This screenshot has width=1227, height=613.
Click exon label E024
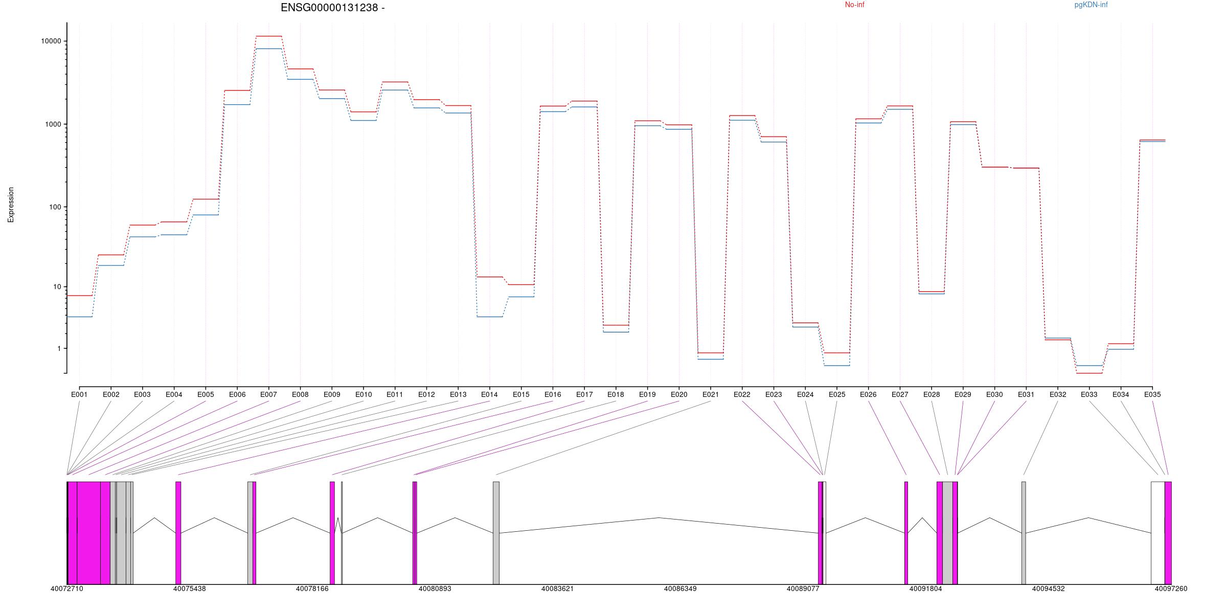(x=805, y=394)
